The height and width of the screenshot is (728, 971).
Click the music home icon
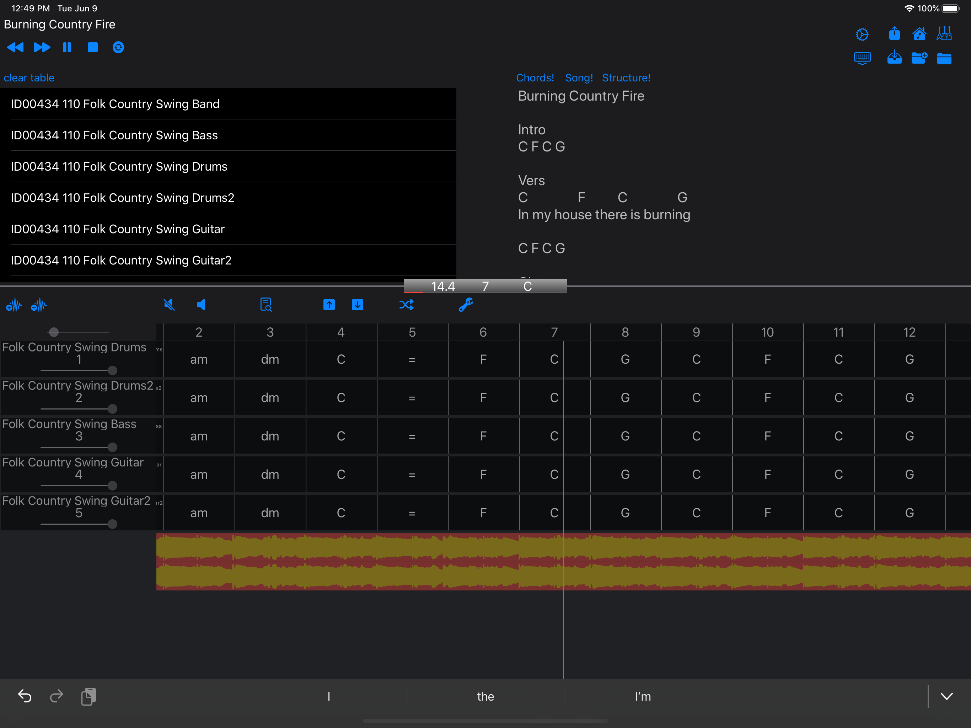pos(919,34)
